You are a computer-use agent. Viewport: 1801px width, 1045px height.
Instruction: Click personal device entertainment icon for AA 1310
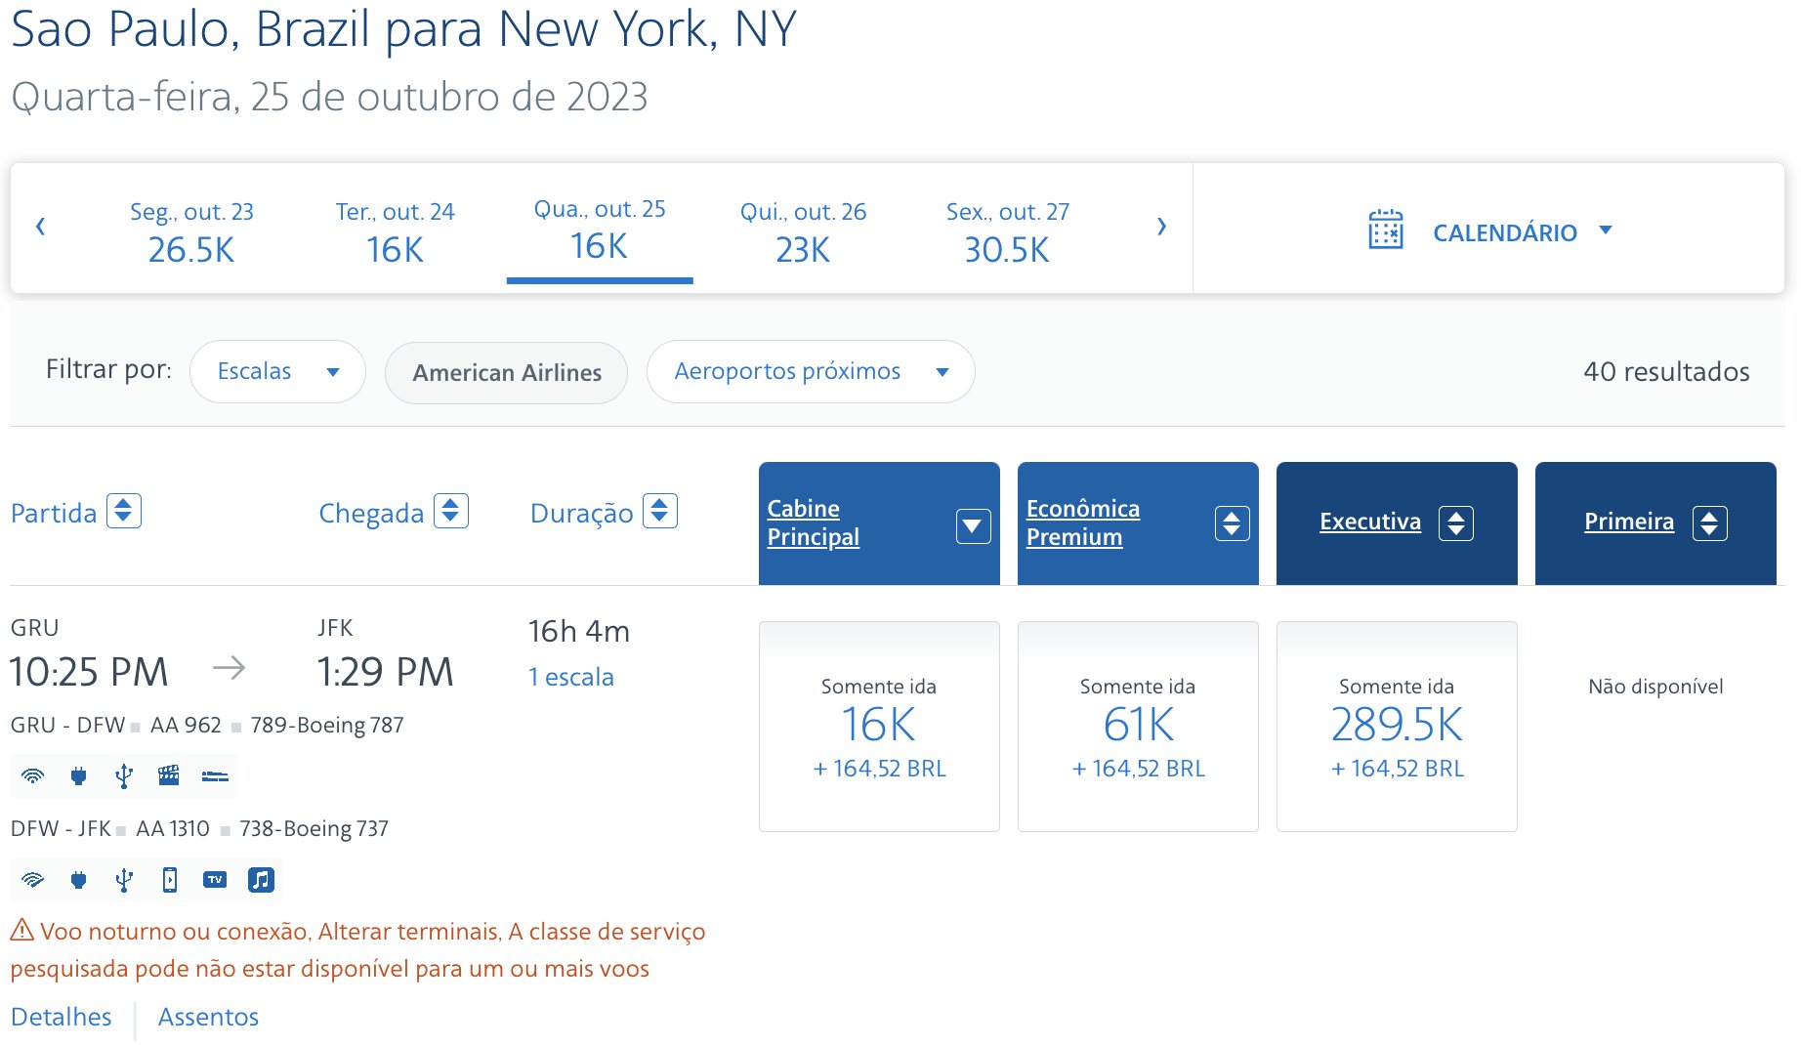point(170,880)
